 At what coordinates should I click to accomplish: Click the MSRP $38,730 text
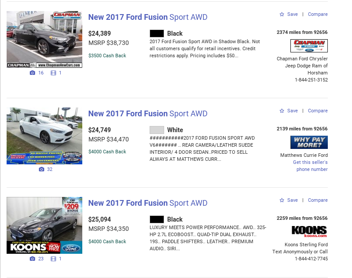[x=109, y=43]
